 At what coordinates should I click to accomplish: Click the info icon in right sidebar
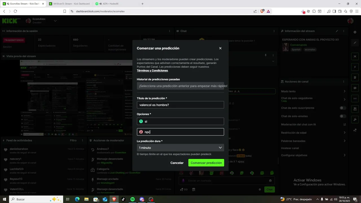point(355,32)
